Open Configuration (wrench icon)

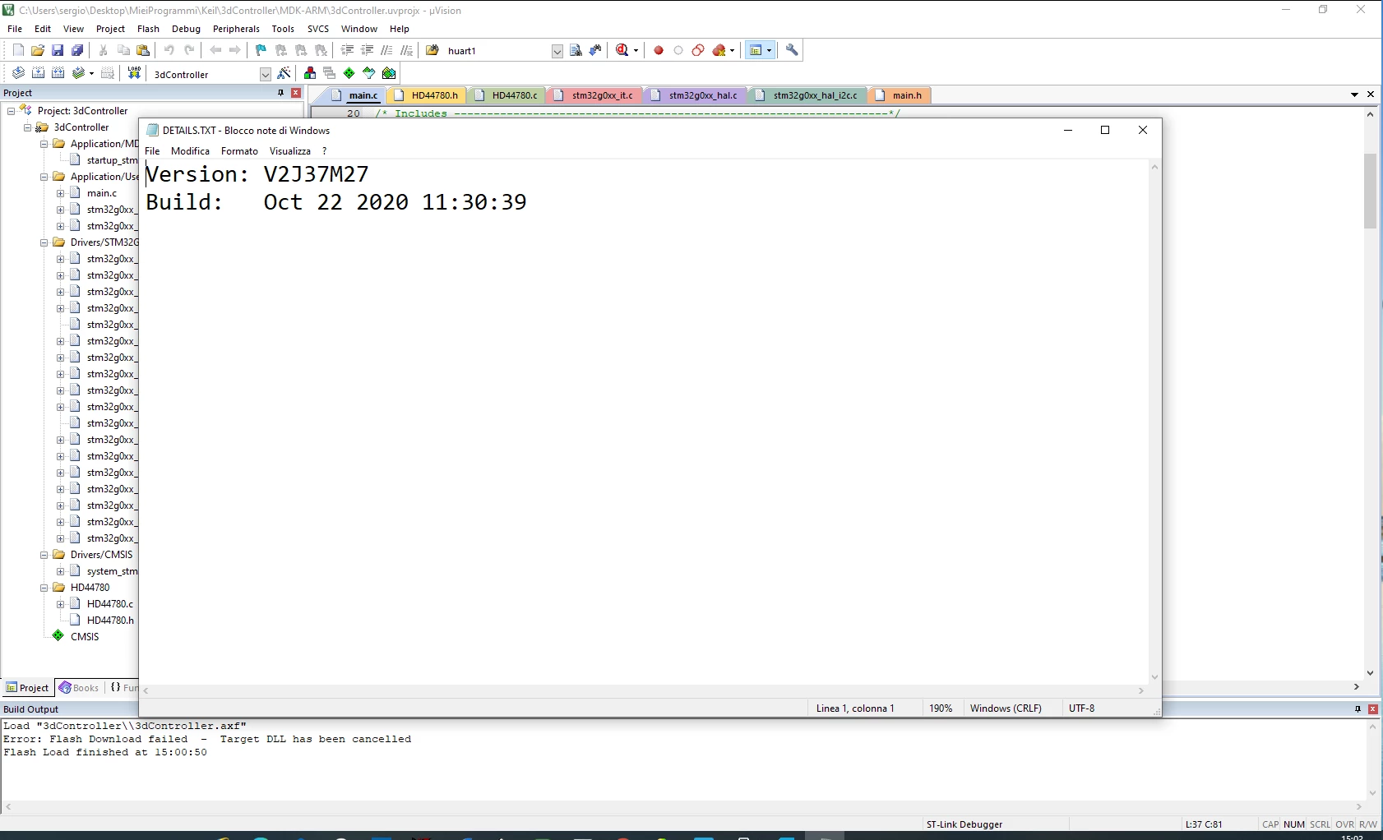tap(792, 50)
